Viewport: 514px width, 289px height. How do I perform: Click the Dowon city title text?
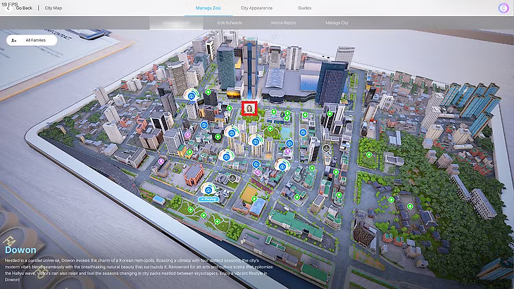click(x=20, y=249)
